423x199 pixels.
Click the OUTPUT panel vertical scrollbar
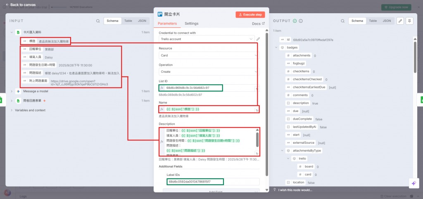click(x=415, y=57)
